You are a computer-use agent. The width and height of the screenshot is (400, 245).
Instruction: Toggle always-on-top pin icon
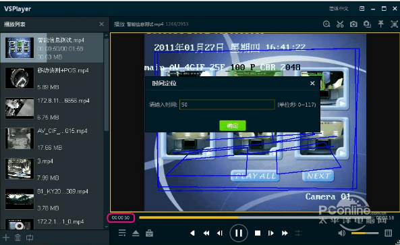pos(380,24)
